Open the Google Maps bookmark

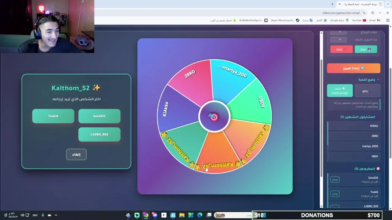coord(339,20)
